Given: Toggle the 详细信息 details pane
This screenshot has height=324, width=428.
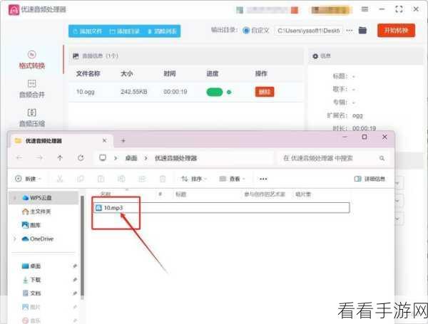Looking at the screenshot, I should (370, 179).
